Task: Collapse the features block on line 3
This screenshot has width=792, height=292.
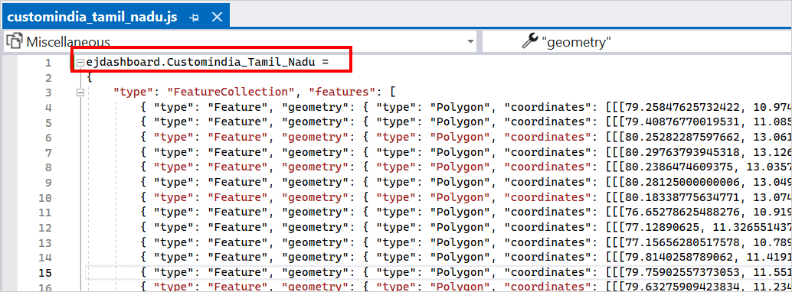Action: click(80, 92)
